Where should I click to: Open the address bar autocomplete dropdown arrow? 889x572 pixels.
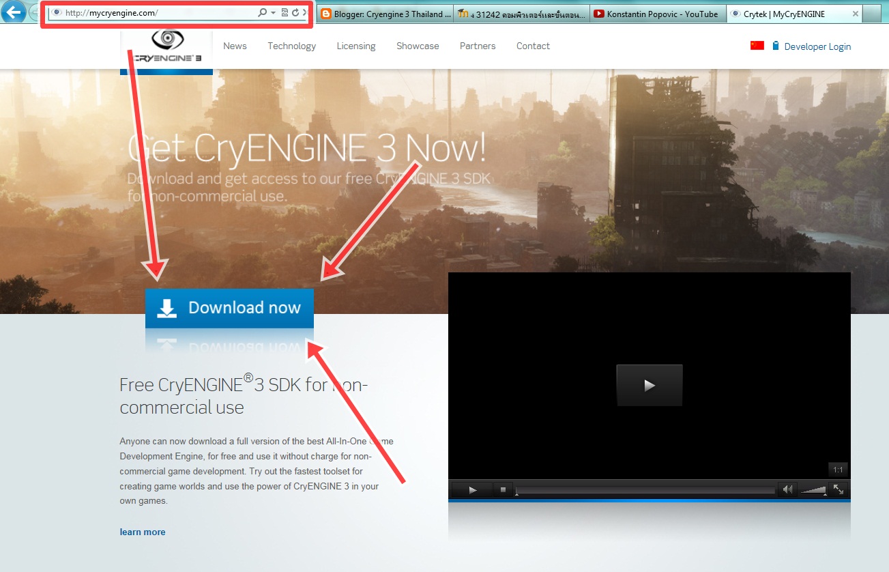coord(273,13)
